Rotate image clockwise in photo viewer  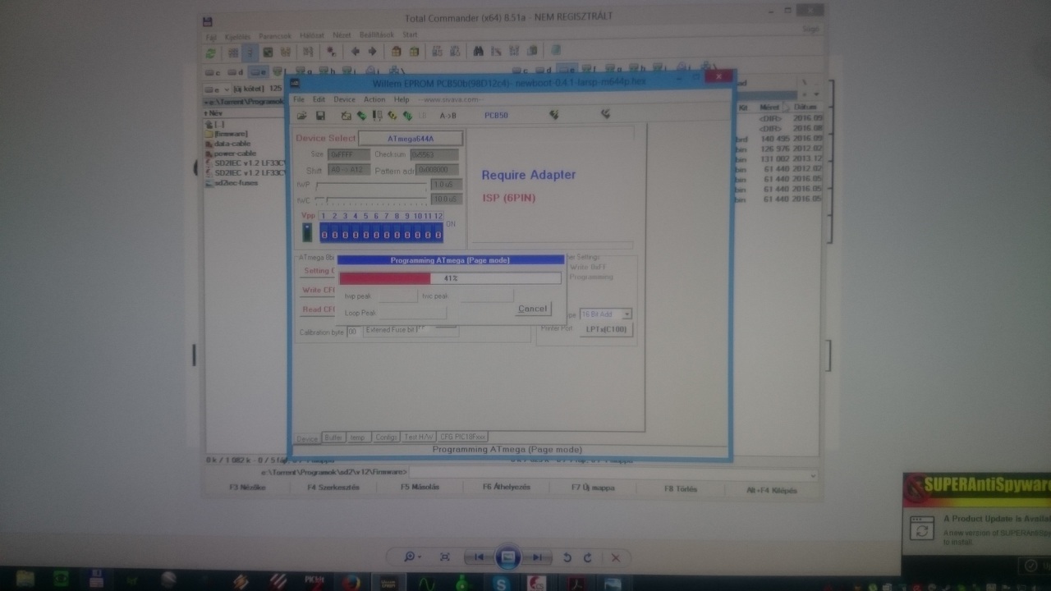[x=588, y=557]
